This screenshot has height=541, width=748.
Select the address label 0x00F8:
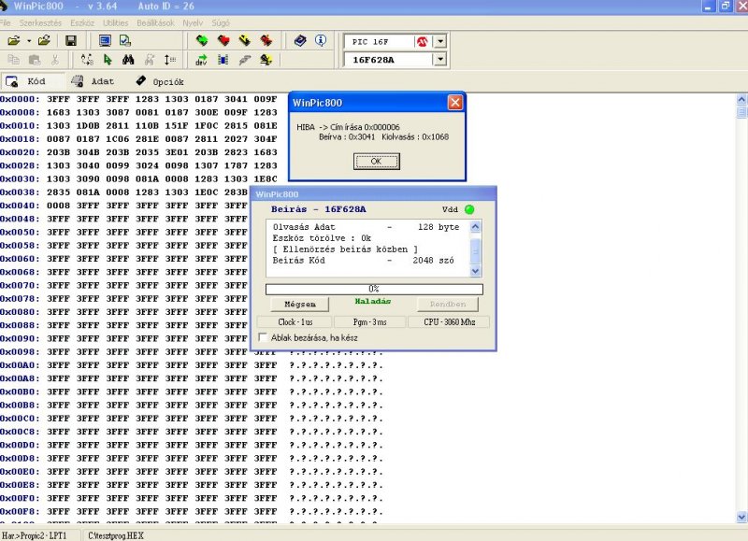pyautogui.click(x=20, y=511)
